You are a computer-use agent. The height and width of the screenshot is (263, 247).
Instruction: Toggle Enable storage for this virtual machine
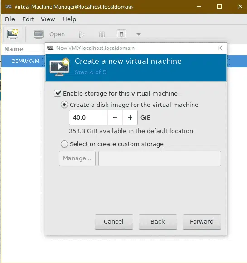(58, 93)
